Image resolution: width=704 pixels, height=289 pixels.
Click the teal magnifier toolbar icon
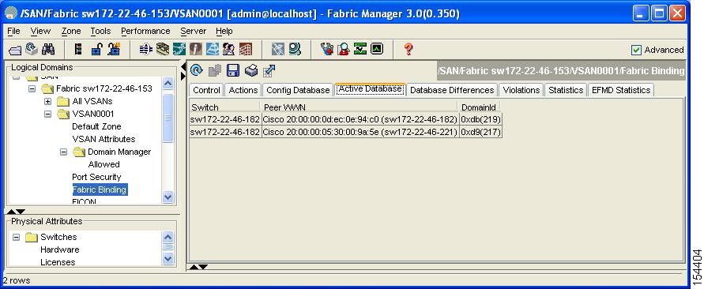295,50
